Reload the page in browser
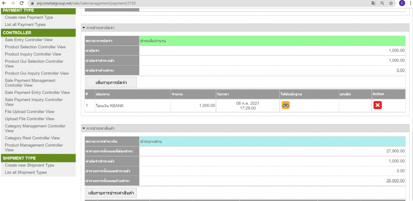Viewport: 413px width, 201px height. (x=22, y=3)
